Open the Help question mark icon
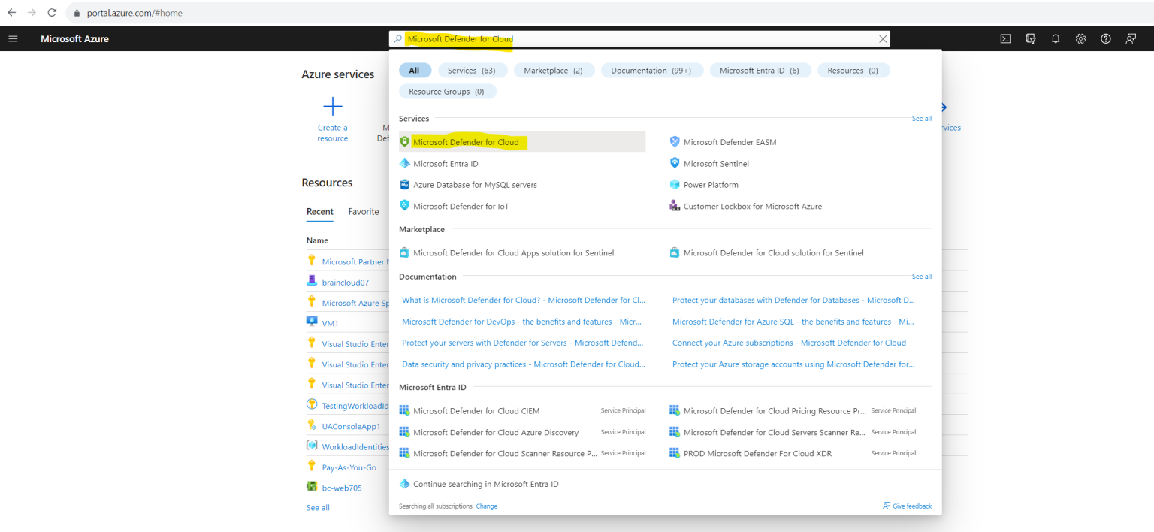 pyautogui.click(x=1106, y=38)
